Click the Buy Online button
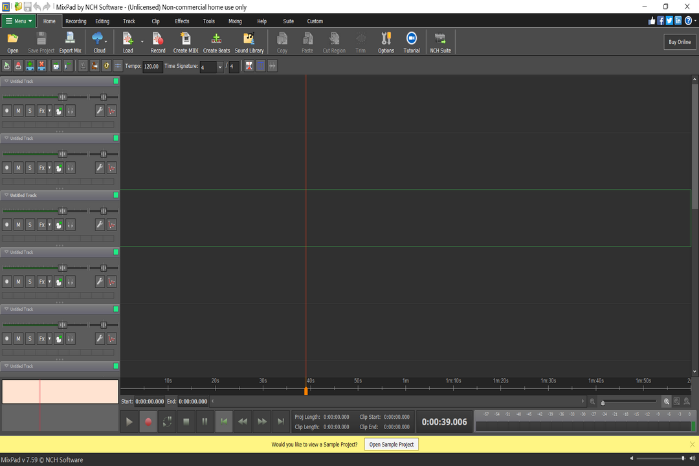This screenshot has width=699, height=466. pos(679,41)
